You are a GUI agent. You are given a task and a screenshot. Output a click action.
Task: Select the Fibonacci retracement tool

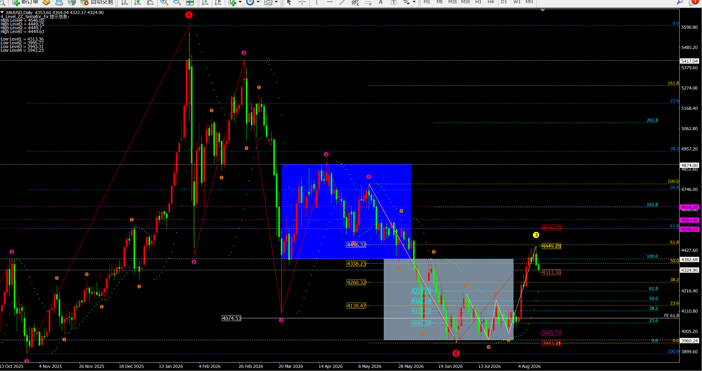coord(368,2)
